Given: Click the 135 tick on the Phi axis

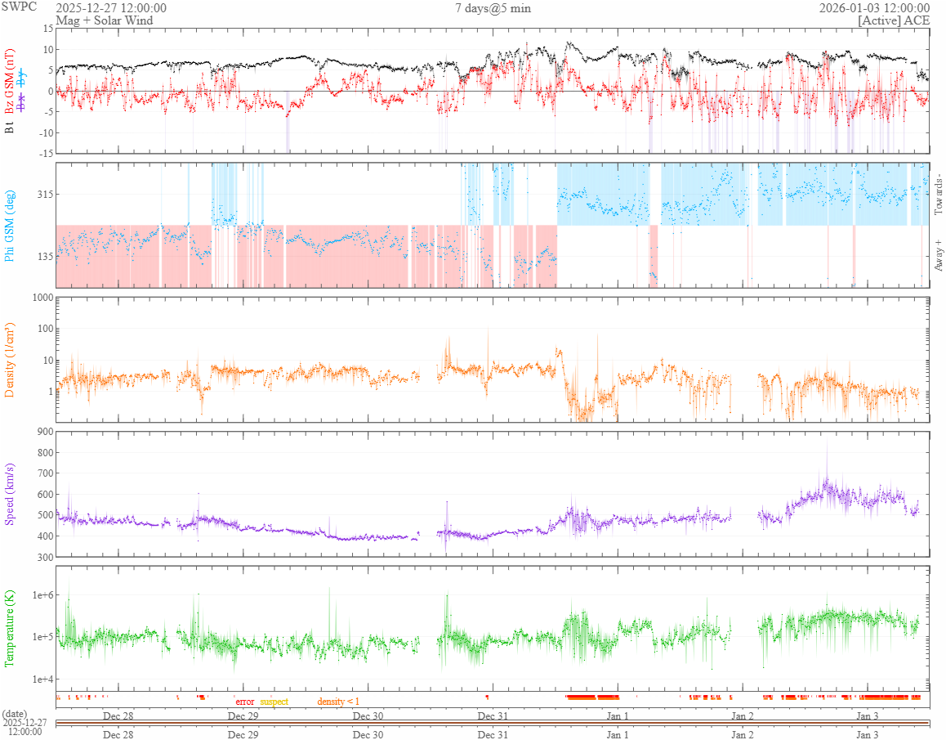Looking at the screenshot, I should click(46, 256).
